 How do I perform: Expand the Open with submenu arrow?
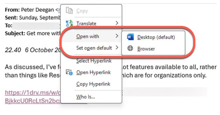(117, 36)
